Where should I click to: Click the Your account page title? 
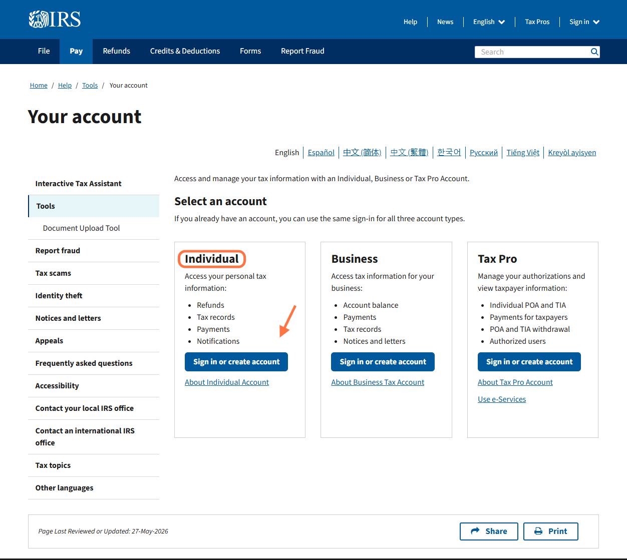coord(85,117)
